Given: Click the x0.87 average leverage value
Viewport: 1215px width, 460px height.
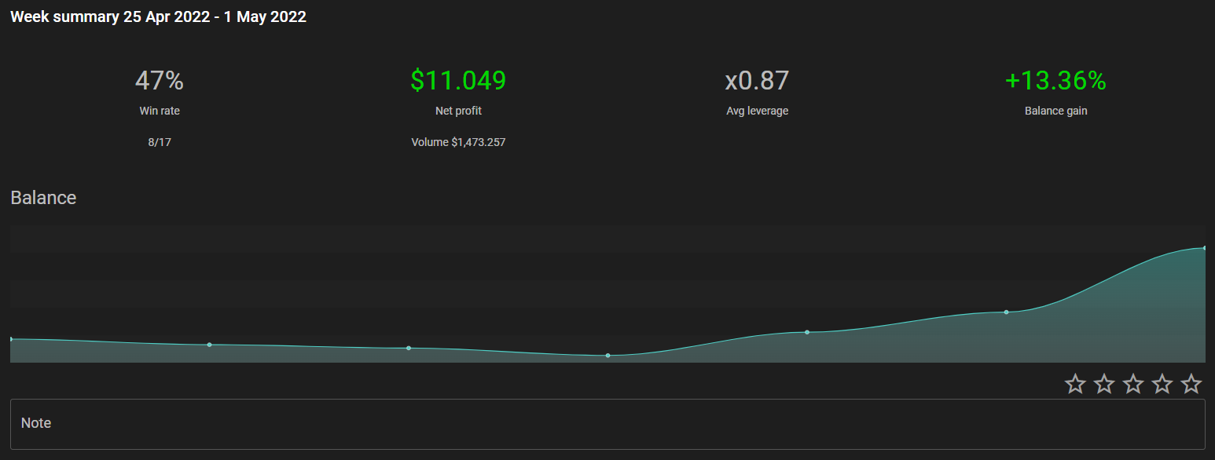Looking at the screenshot, I should click(x=757, y=80).
